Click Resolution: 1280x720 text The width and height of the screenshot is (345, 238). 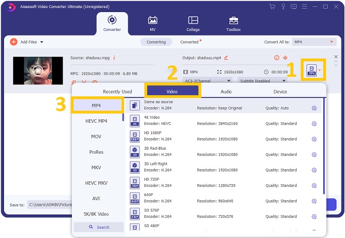click(216, 186)
